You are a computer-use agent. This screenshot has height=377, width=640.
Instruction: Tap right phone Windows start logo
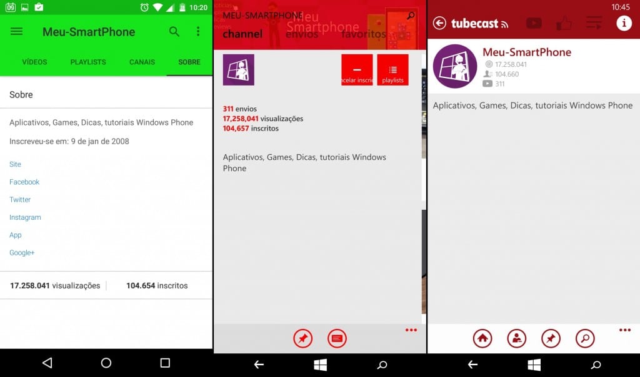[534, 365]
